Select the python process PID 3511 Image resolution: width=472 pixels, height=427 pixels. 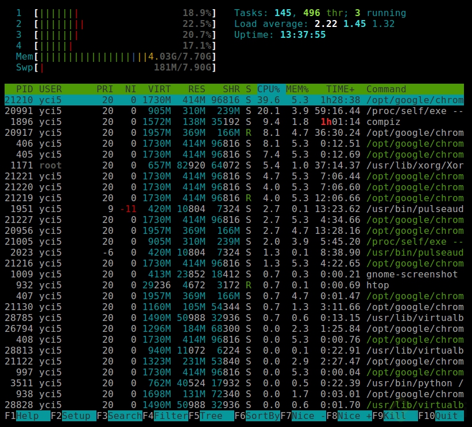pyautogui.click(x=234, y=383)
